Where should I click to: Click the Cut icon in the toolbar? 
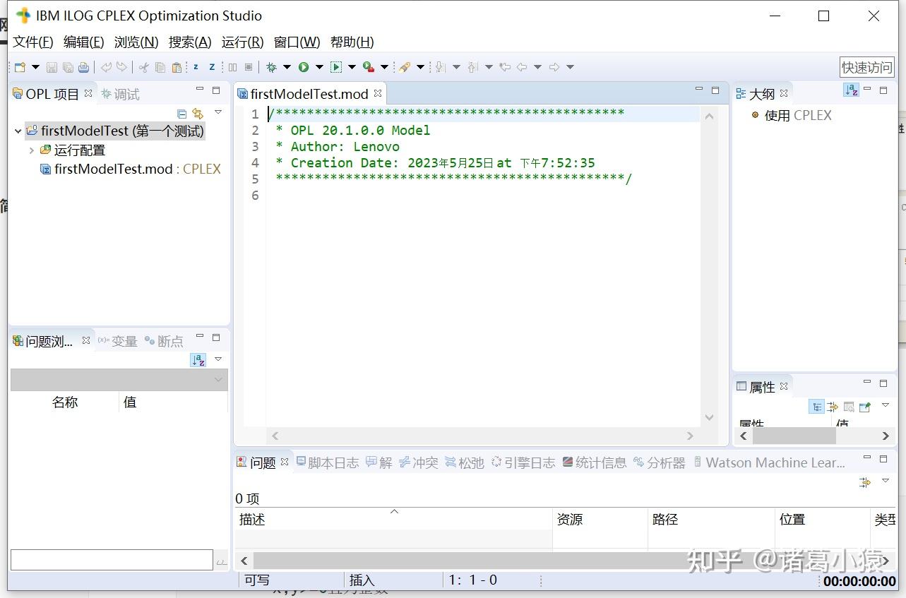pyautogui.click(x=144, y=67)
